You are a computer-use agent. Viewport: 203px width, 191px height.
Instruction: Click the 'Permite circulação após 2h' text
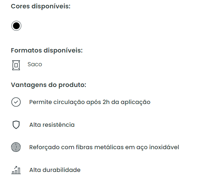tap(89, 102)
